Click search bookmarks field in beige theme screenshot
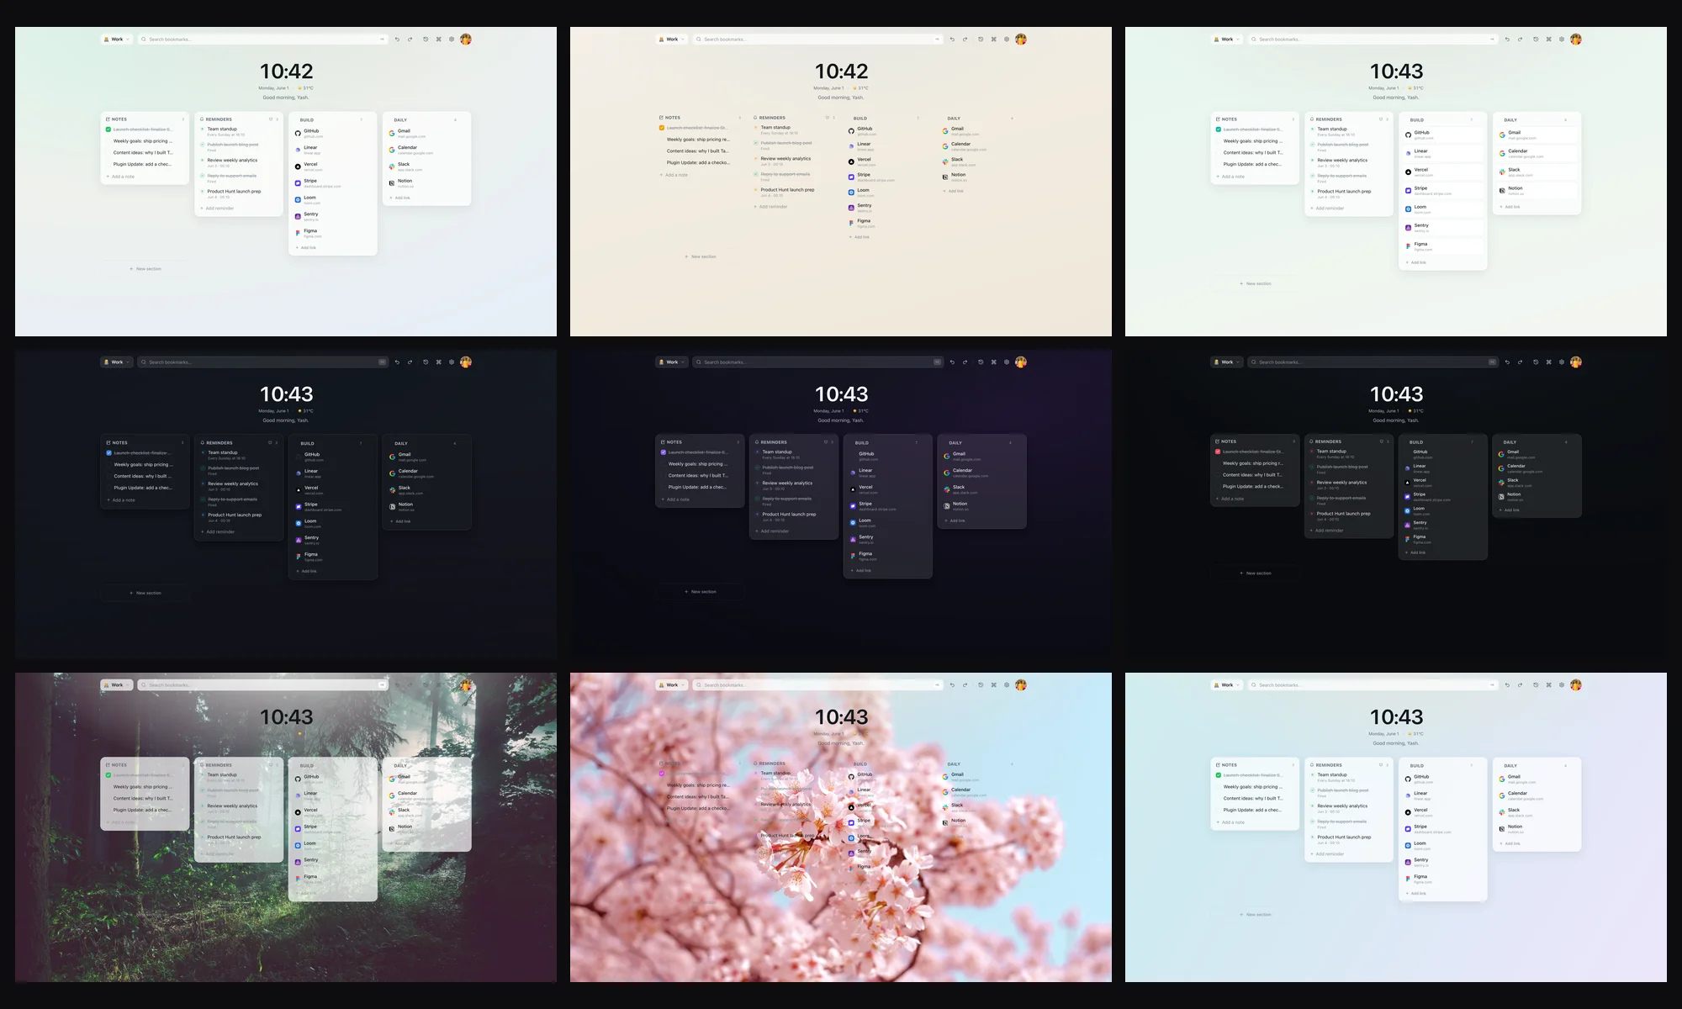This screenshot has height=1009, width=1682. [x=818, y=40]
